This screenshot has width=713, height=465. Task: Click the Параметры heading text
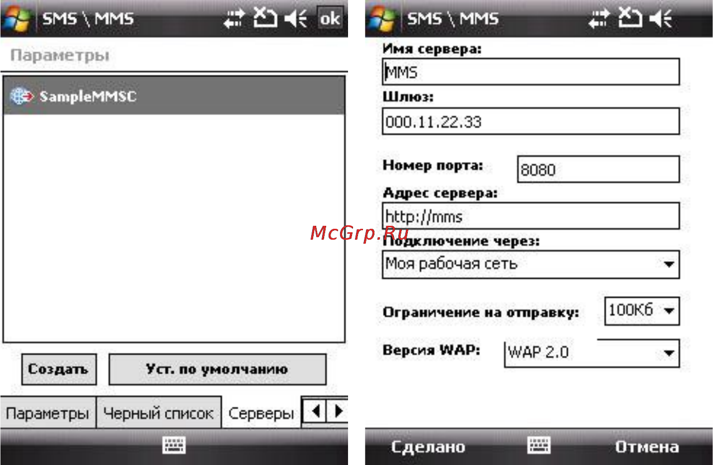tap(60, 55)
